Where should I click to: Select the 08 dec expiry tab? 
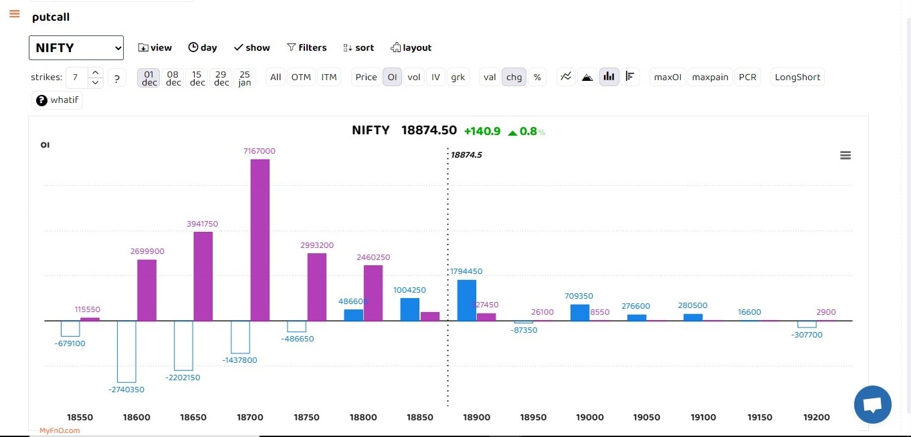(173, 78)
